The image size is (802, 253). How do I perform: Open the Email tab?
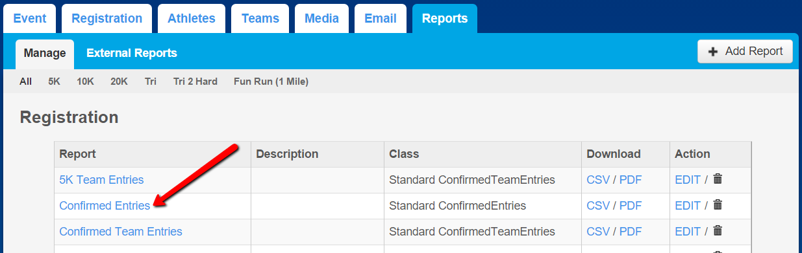(x=381, y=18)
